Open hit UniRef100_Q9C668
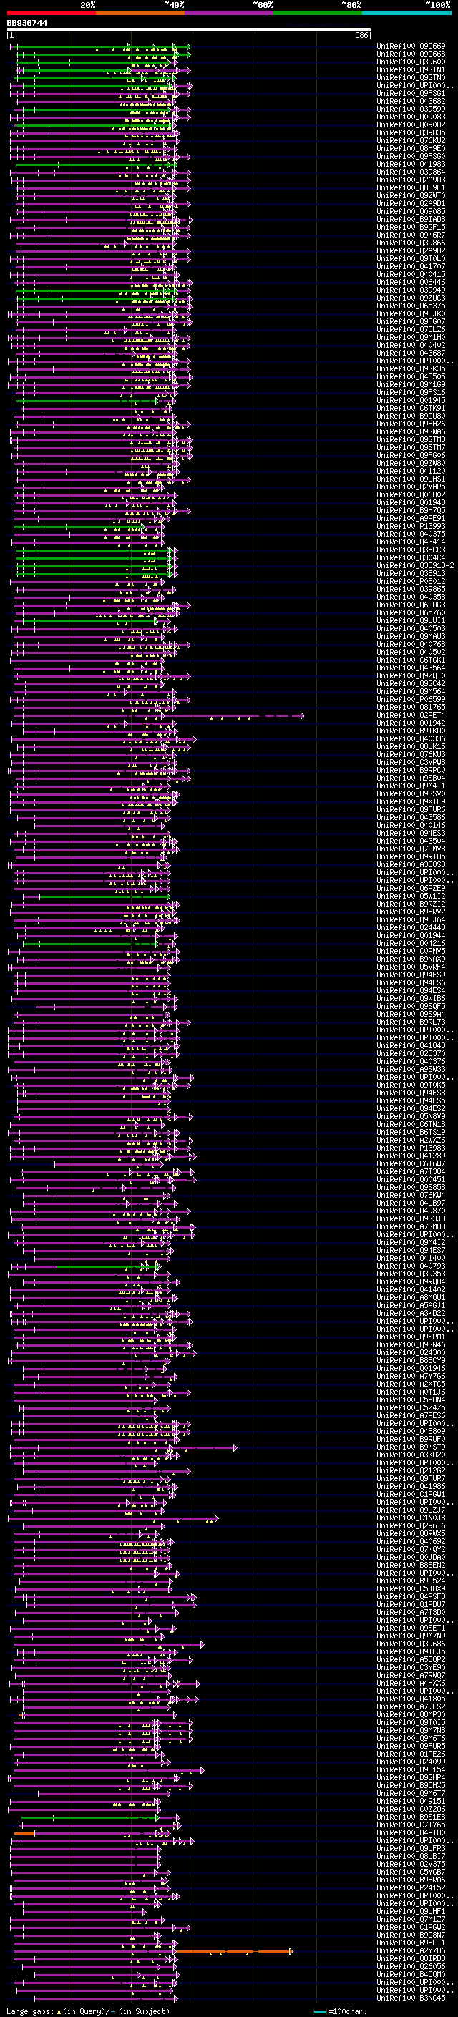The image size is (458, 2017). pos(411,54)
